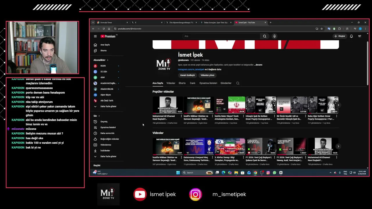The width and height of the screenshot is (372, 209).
Task: Play İran'da Neler Oluyor popular video thumbnail
Action: click(x=230, y=105)
